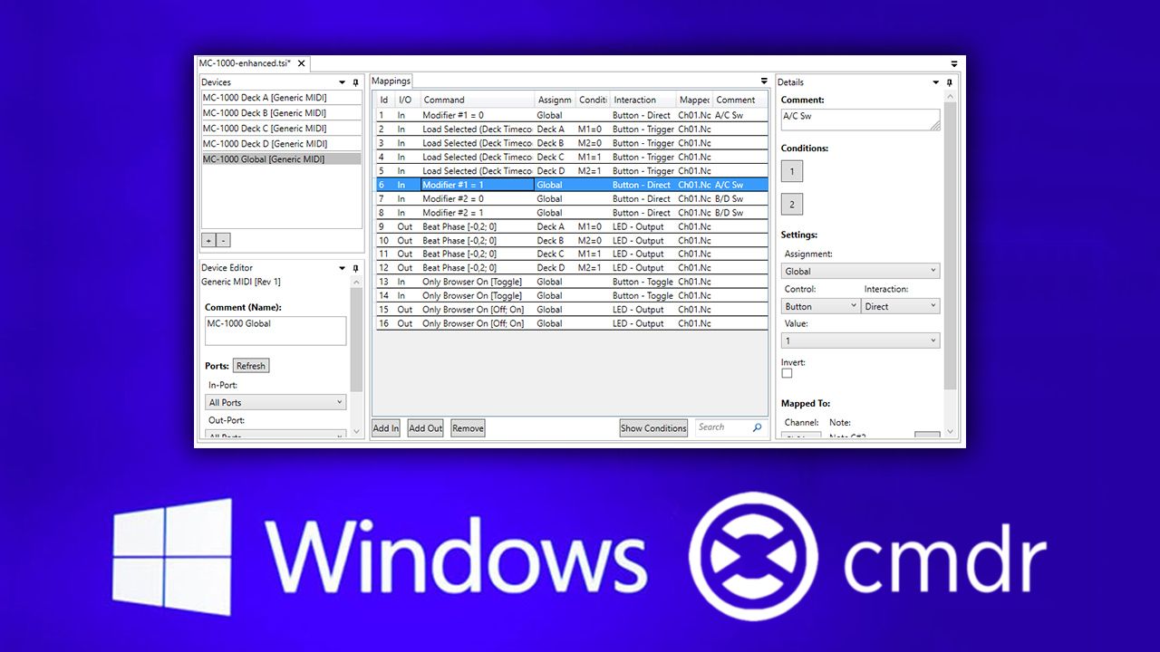Toggle the Invert checkbox

tap(787, 373)
